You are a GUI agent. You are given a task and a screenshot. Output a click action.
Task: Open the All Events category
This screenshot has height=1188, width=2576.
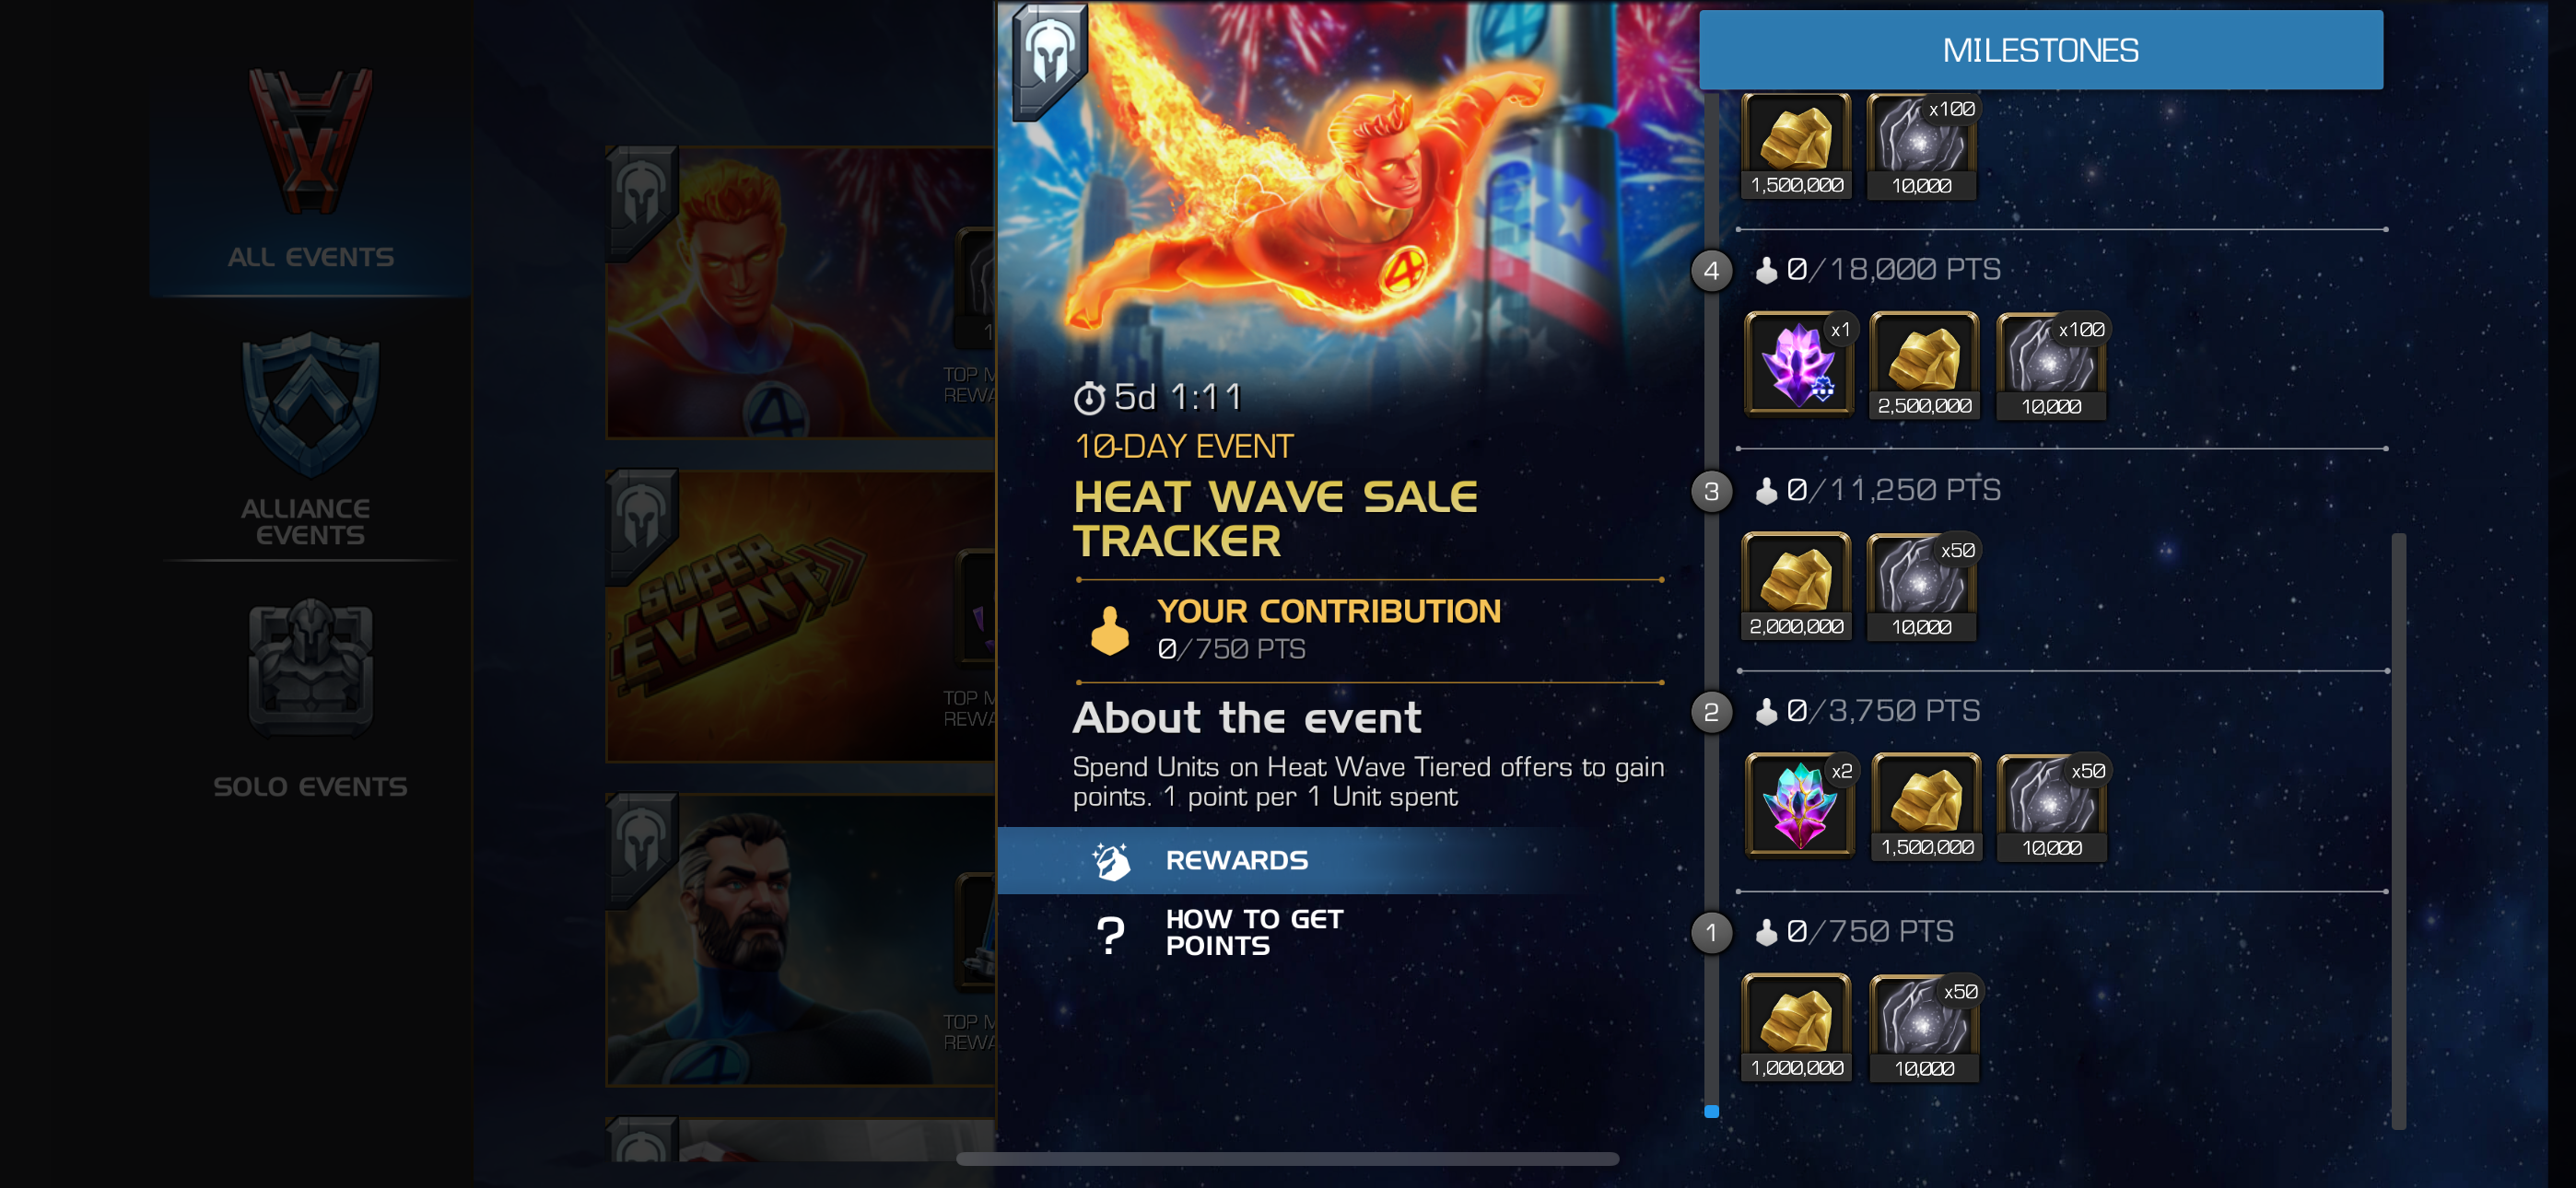coord(310,170)
